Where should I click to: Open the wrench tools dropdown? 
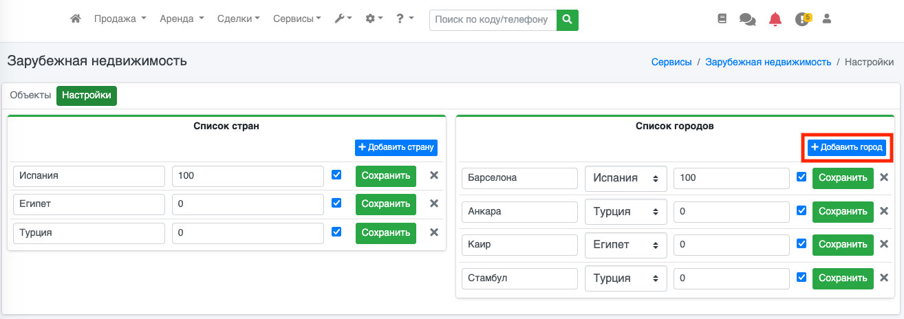pos(343,19)
